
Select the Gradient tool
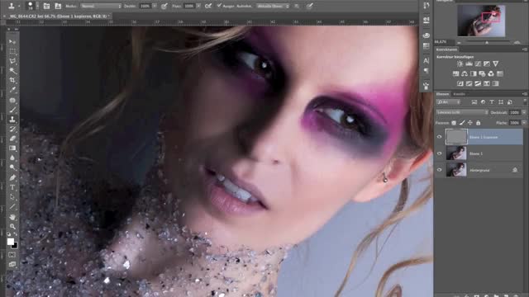(12, 148)
